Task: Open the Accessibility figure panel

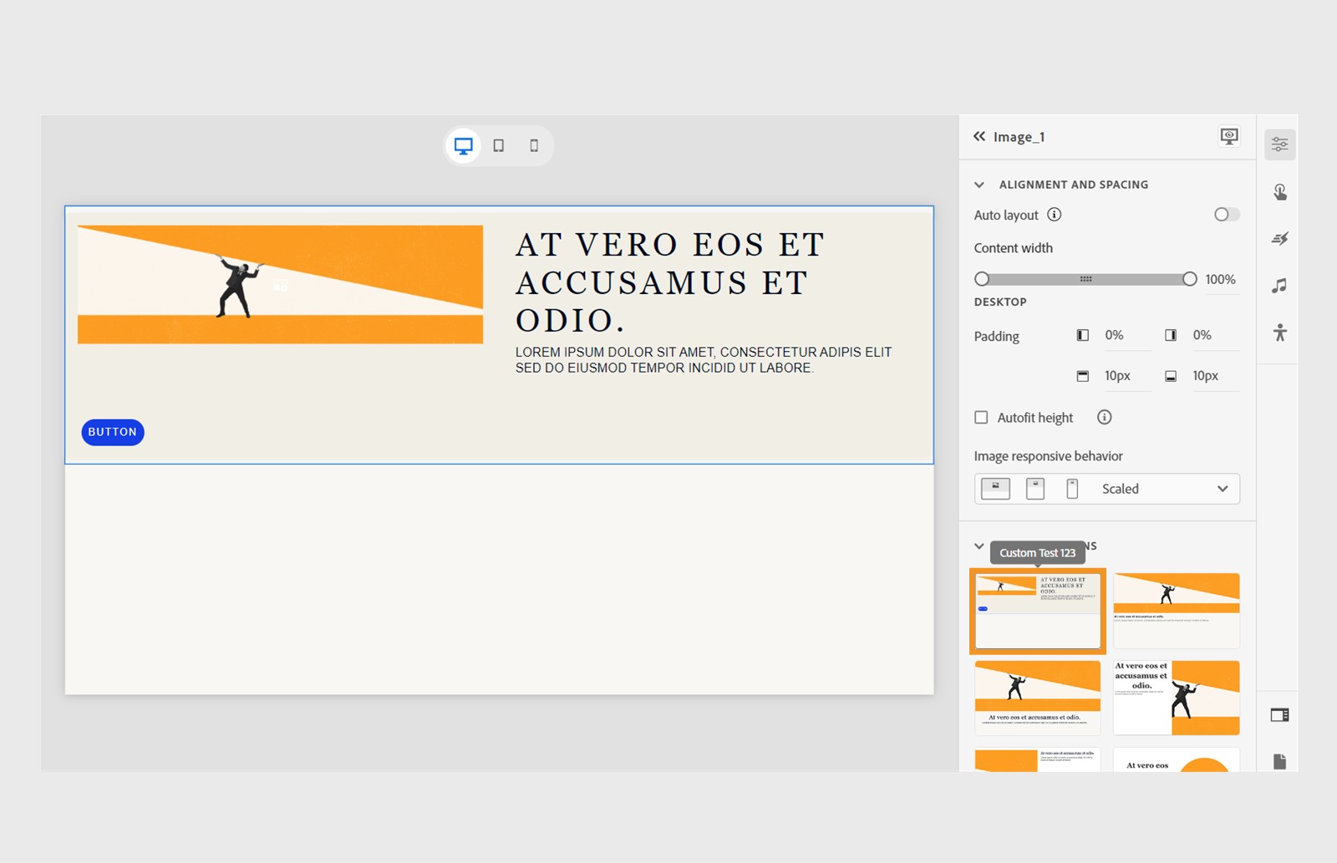Action: coord(1279,333)
